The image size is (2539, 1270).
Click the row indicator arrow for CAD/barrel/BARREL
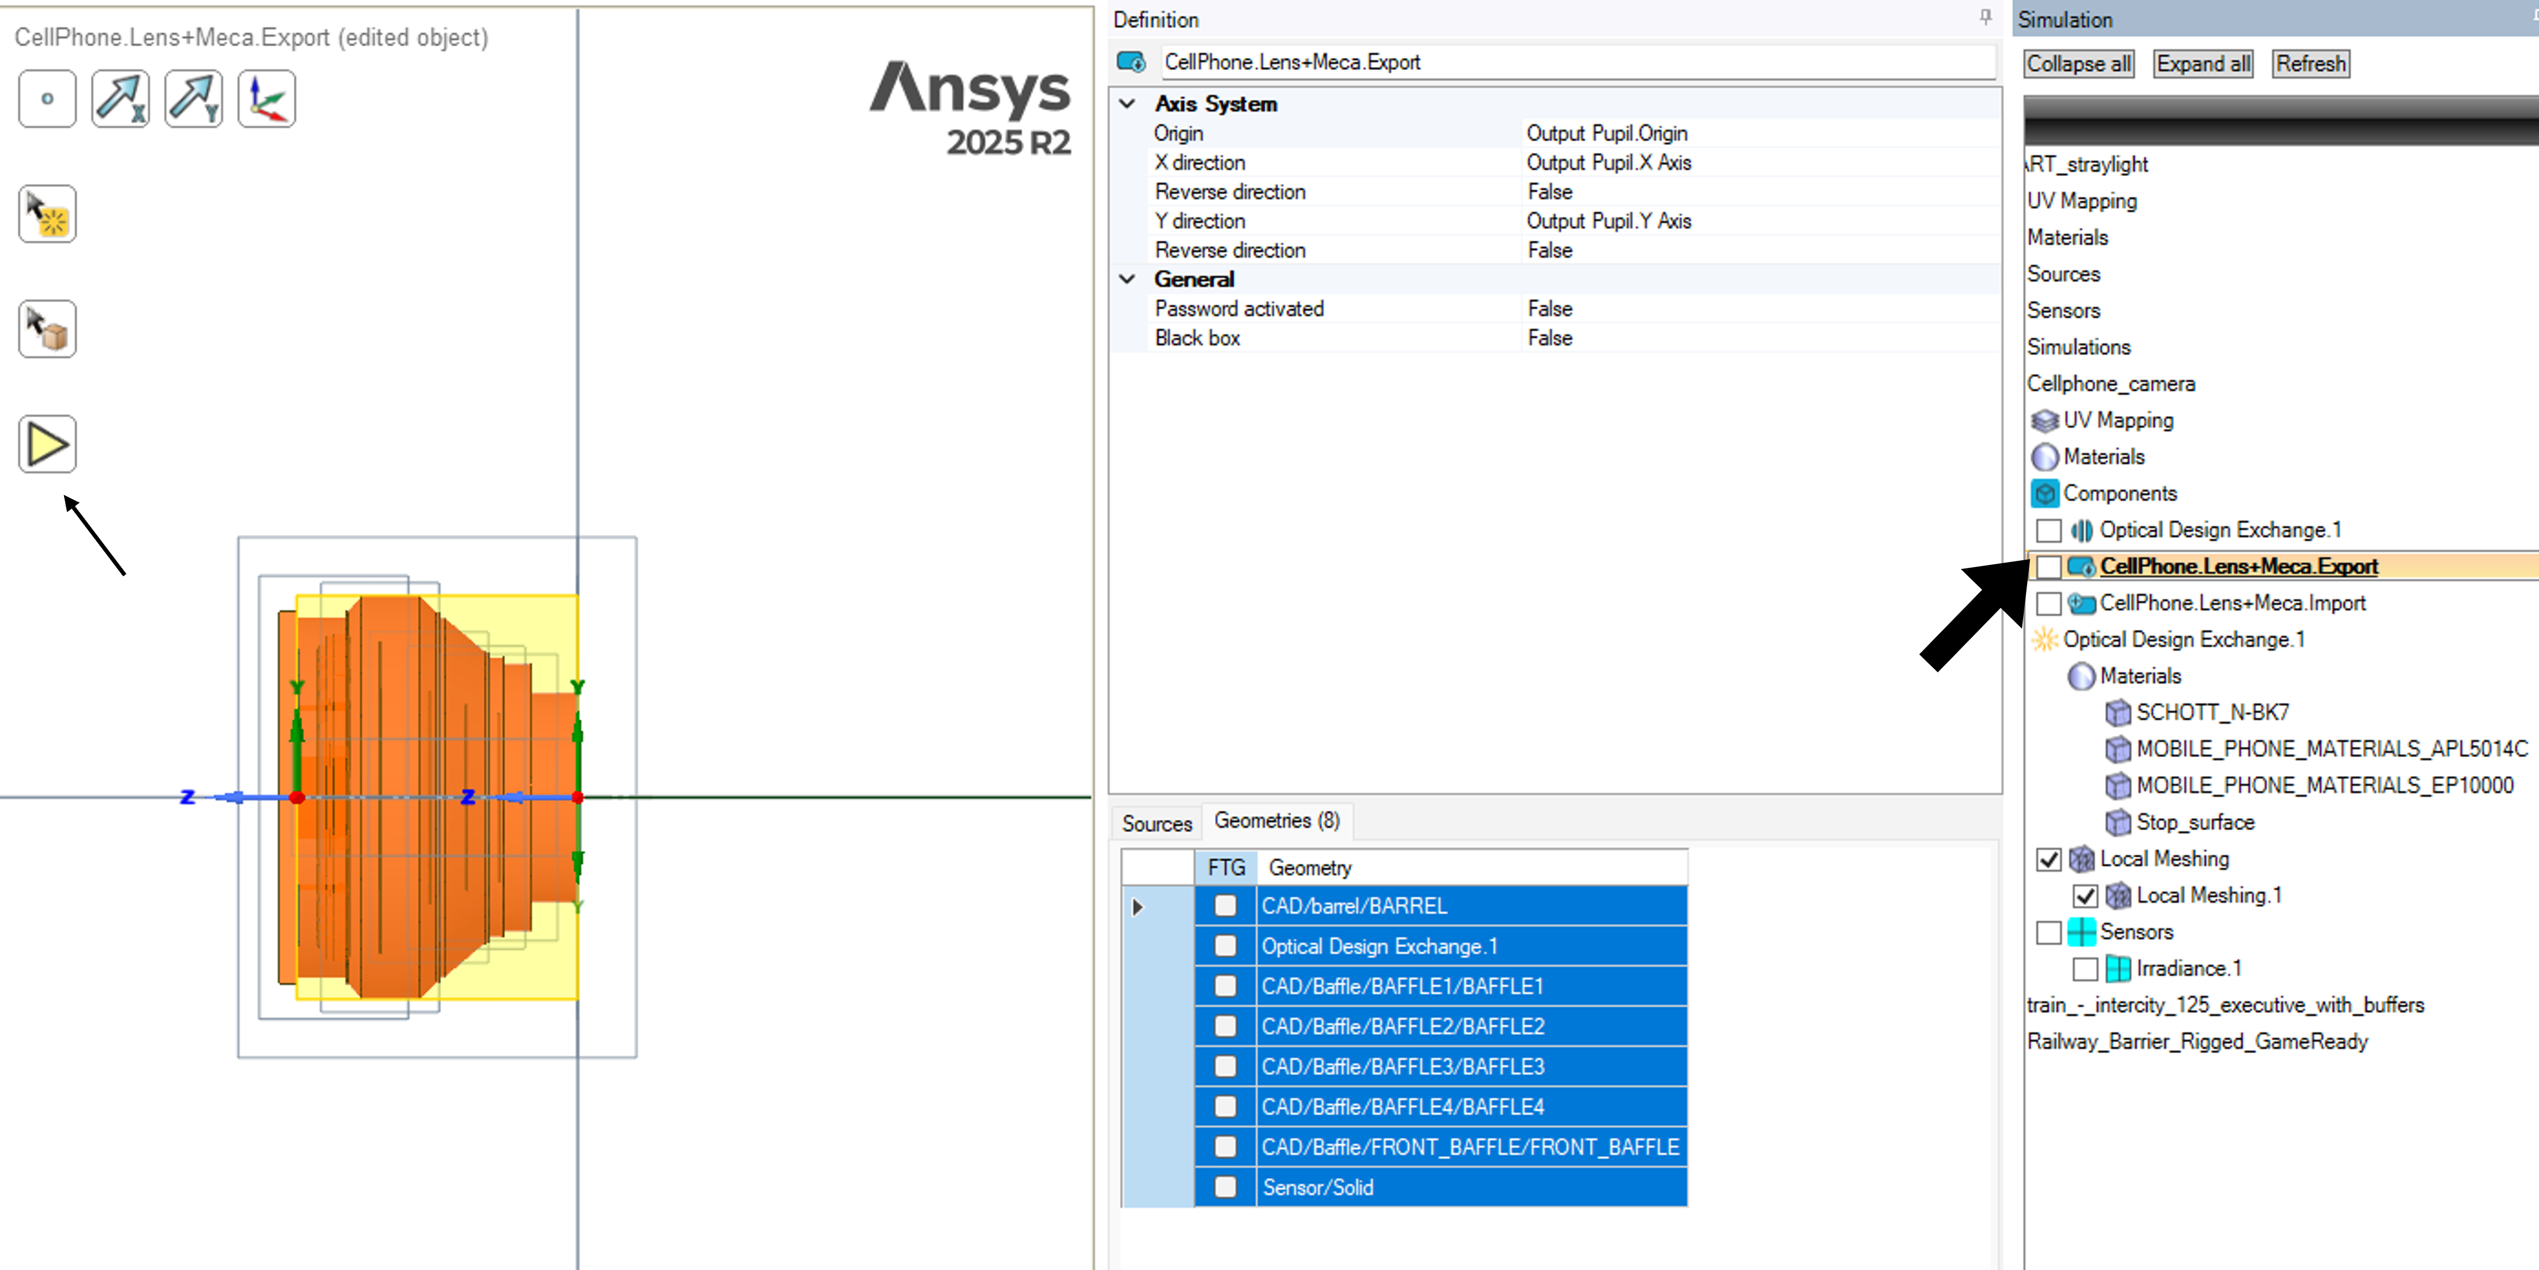pyautogui.click(x=1137, y=906)
